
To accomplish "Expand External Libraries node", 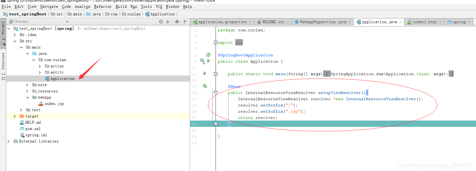I will 8,141.
